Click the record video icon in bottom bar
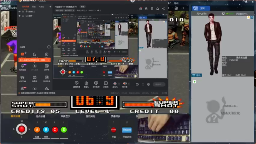 (x=137, y=84)
